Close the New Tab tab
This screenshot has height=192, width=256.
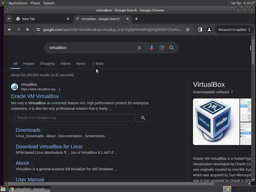(68, 19)
